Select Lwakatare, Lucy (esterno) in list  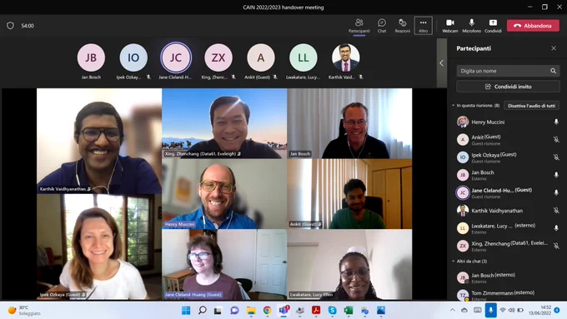[x=507, y=228]
